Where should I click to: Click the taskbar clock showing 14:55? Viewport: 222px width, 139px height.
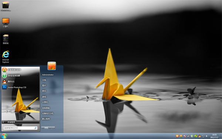[214, 136]
